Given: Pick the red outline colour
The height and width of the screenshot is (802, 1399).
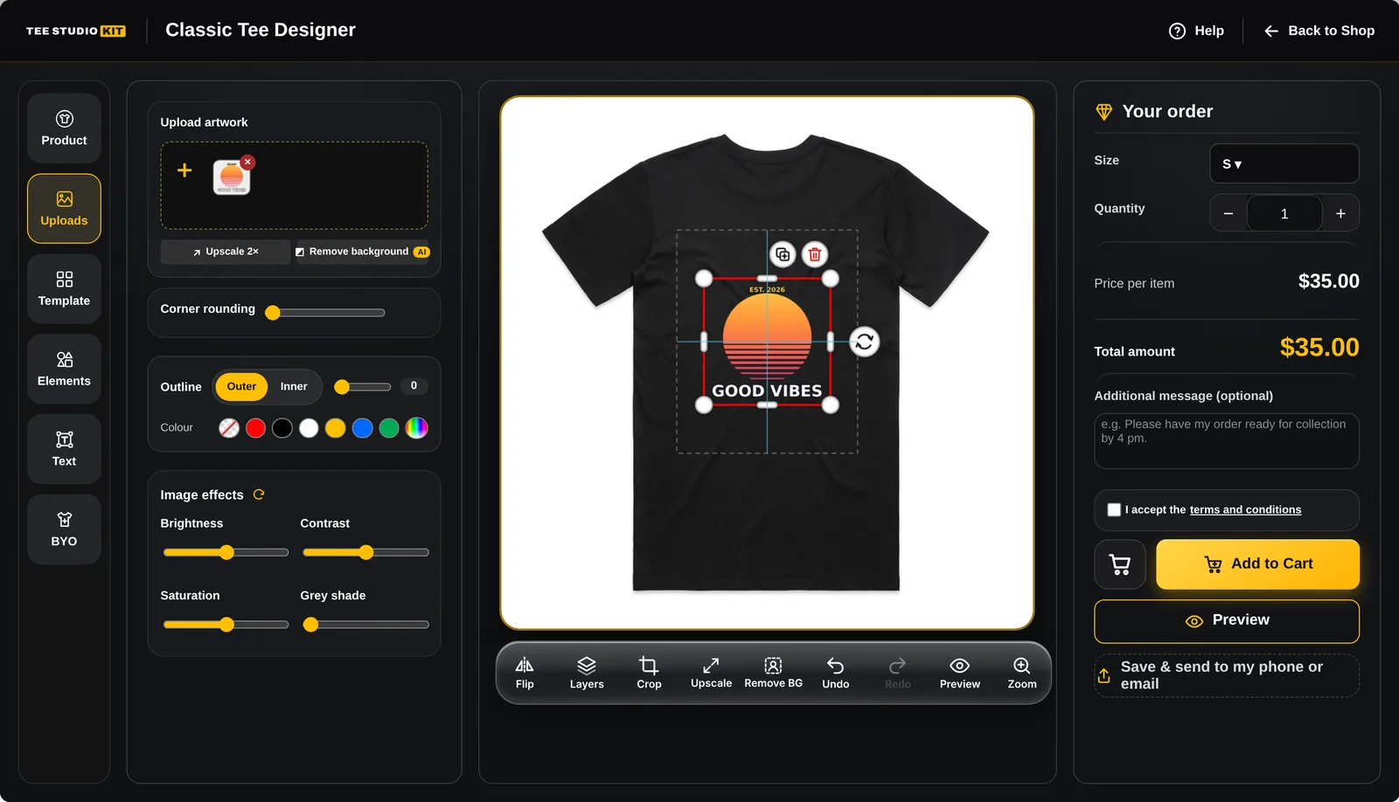Looking at the screenshot, I should [x=255, y=428].
